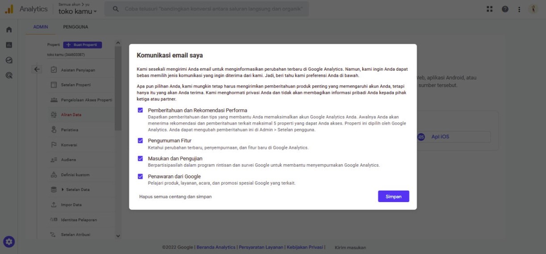Open the Explore icon in left rail
The image size is (546, 254).
(8, 60)
